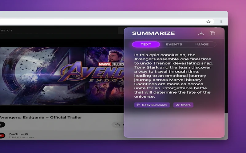Image resolution: width=246 pixels, height=153 pixels.
Task: Click the Share button
Action: (183, 105)
